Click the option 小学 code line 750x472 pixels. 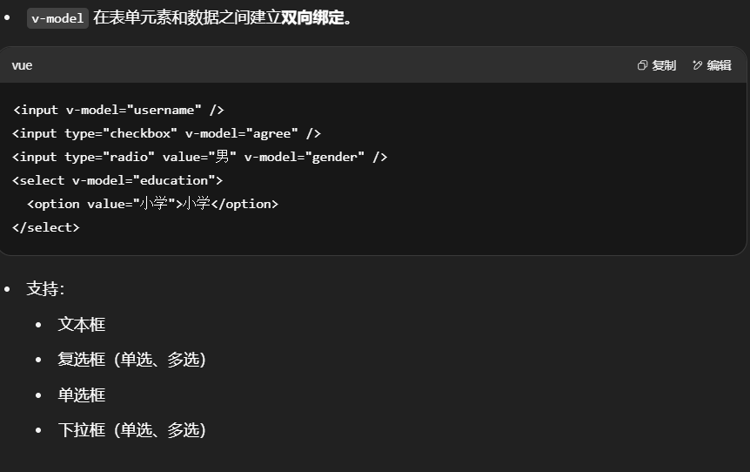point(152,204)
